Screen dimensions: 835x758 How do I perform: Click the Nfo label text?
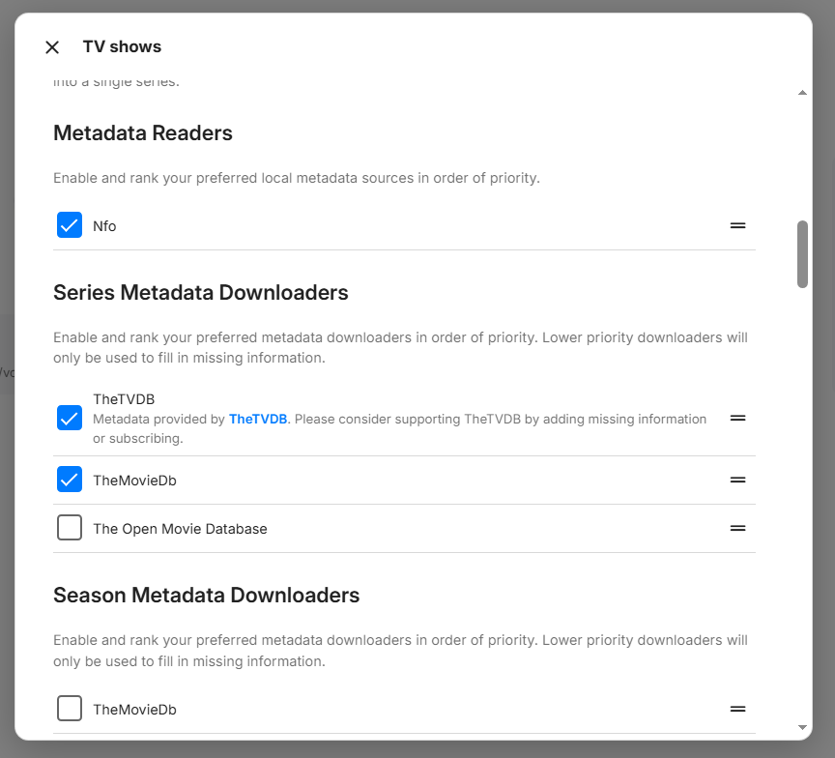point(104,226)
